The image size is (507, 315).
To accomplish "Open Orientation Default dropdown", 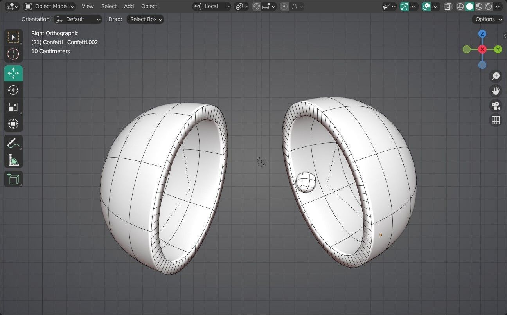I will click(x=78, y=19).
